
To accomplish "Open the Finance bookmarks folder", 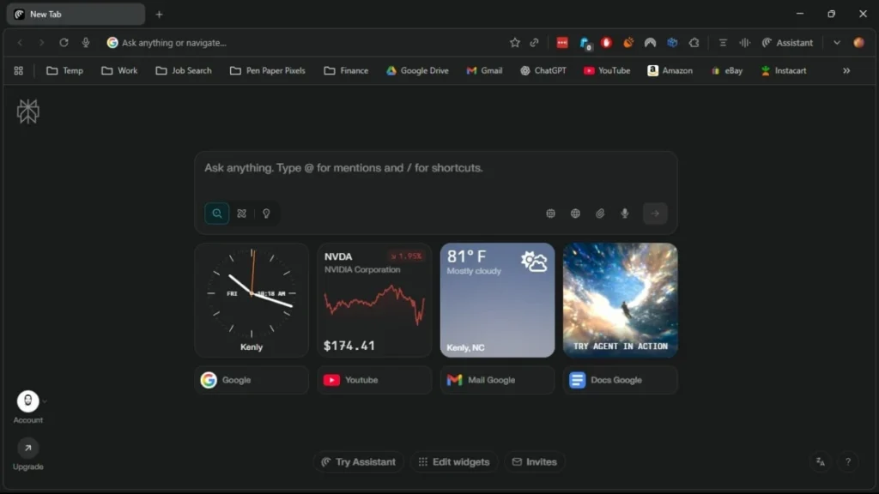I will click(346, 70).
